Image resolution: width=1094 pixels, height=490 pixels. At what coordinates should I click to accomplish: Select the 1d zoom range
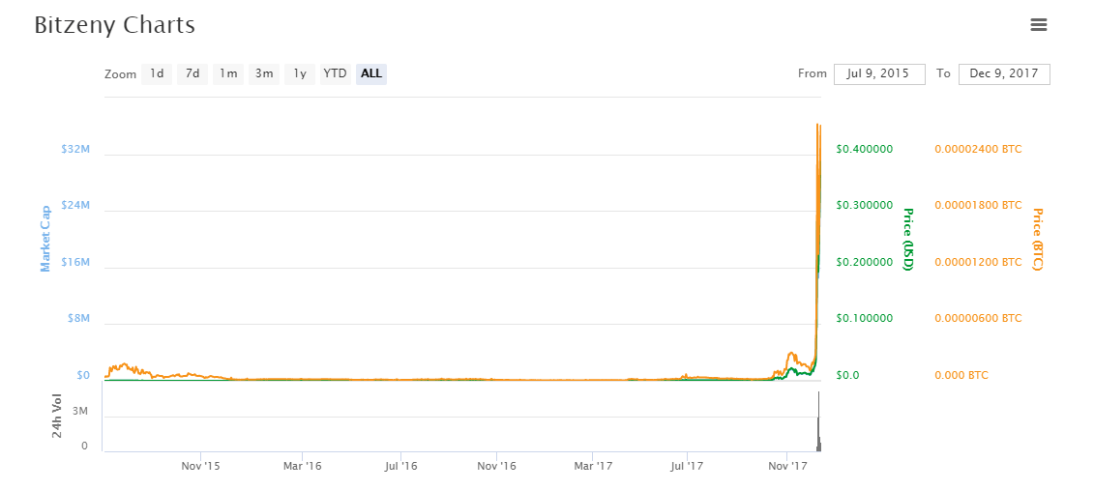pos(156,73)
